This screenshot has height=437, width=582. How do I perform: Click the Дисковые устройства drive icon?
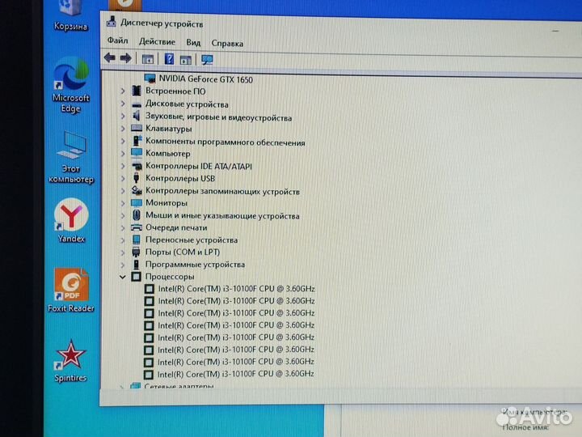137,104
